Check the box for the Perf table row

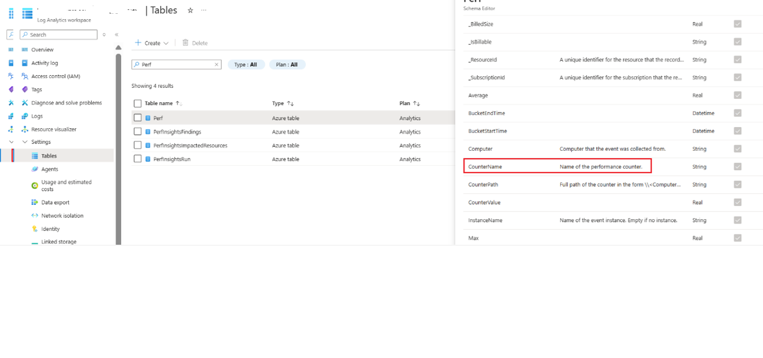click(x=138, y=118)
